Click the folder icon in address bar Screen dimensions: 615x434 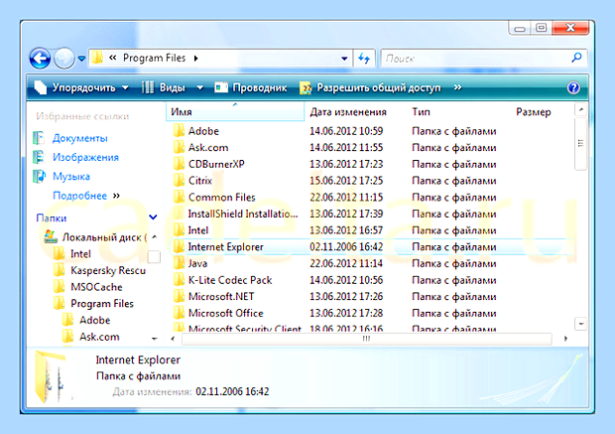97,59
